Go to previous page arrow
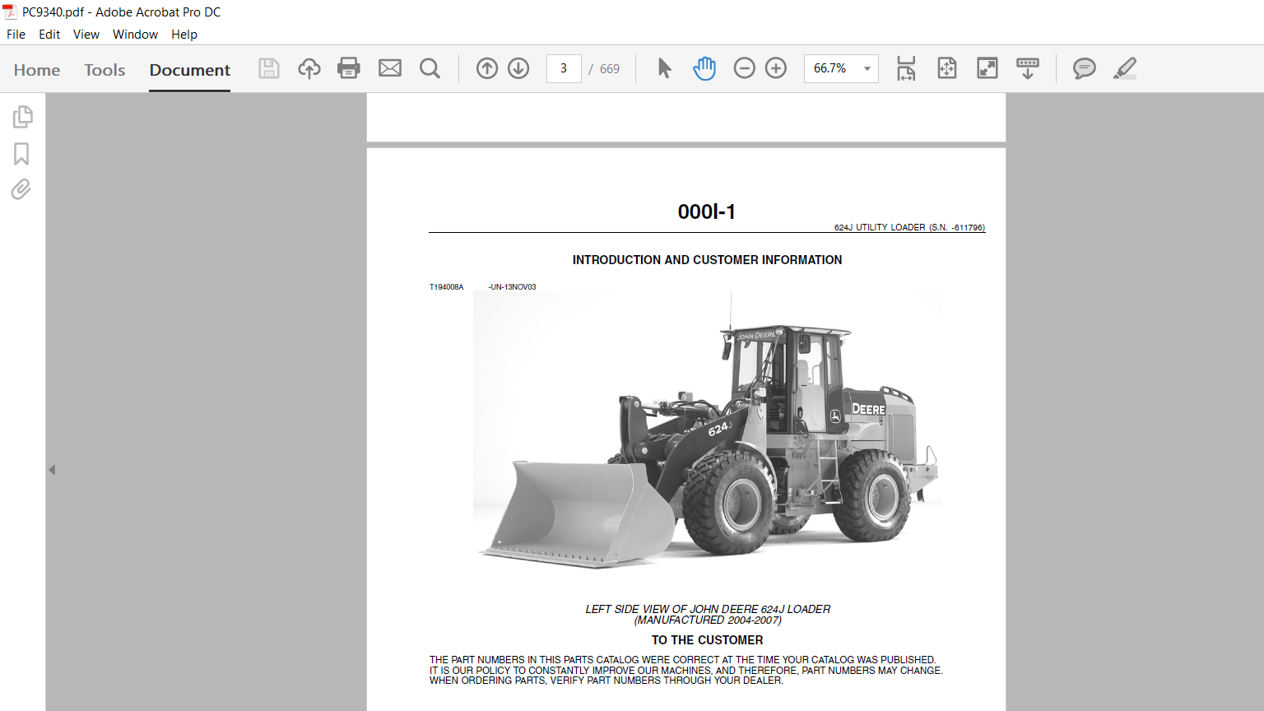This screenshot has width=1264, height=711. (x=487, y=68)
